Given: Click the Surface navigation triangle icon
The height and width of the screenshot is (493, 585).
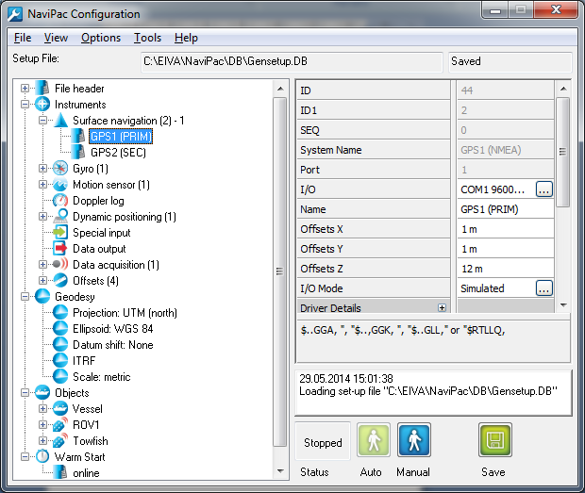Looking at the screenshot, I should (60, 121).
